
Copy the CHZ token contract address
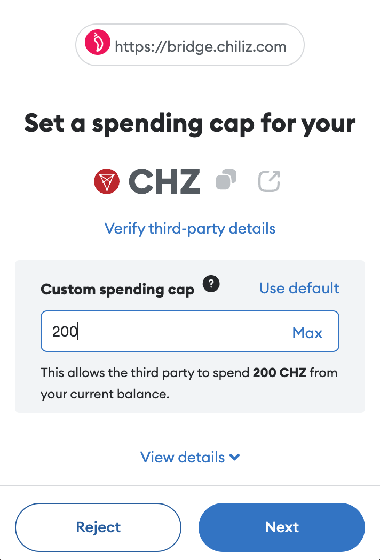pos(226,180)
